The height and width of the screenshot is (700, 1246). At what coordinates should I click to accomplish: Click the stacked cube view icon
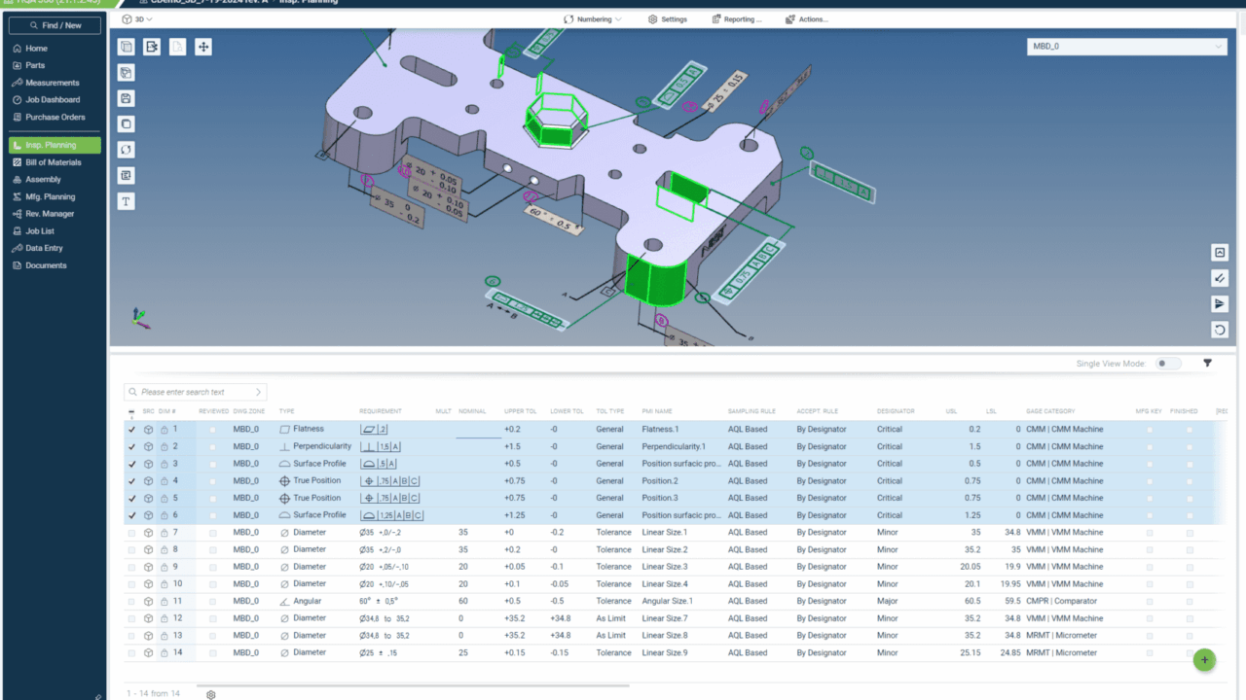click(x=127, y=73)
